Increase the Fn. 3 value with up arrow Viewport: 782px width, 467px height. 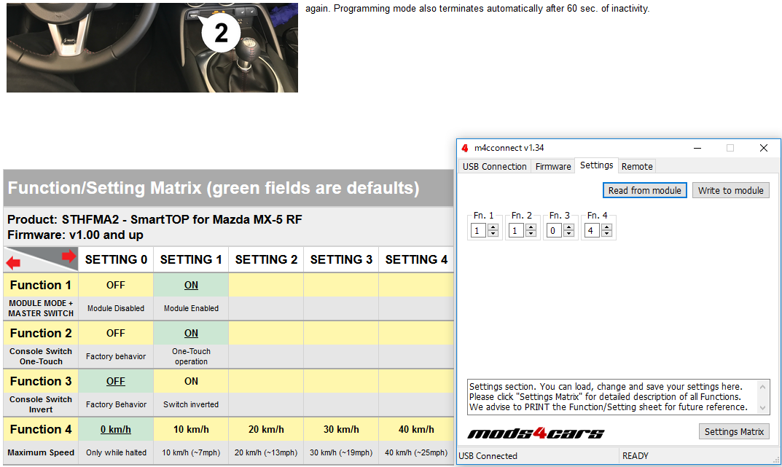click(x=569, y=227)
